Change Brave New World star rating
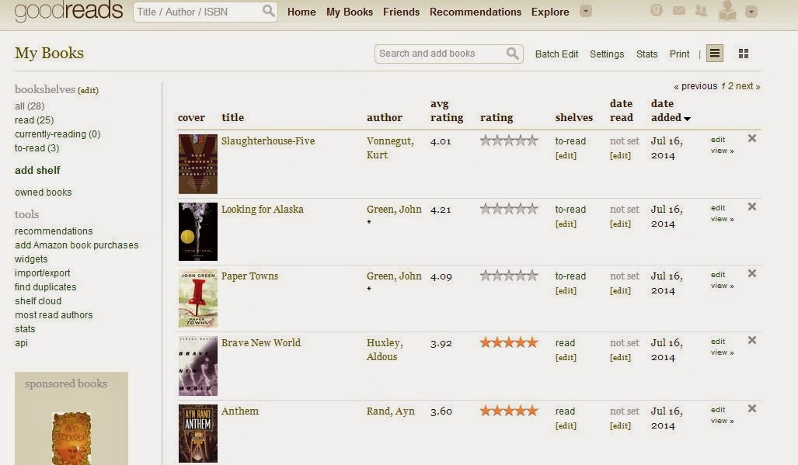 509,342
